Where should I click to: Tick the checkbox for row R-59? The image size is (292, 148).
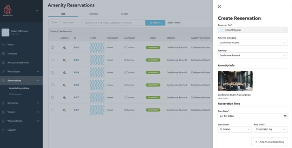[x=52, y=110]
